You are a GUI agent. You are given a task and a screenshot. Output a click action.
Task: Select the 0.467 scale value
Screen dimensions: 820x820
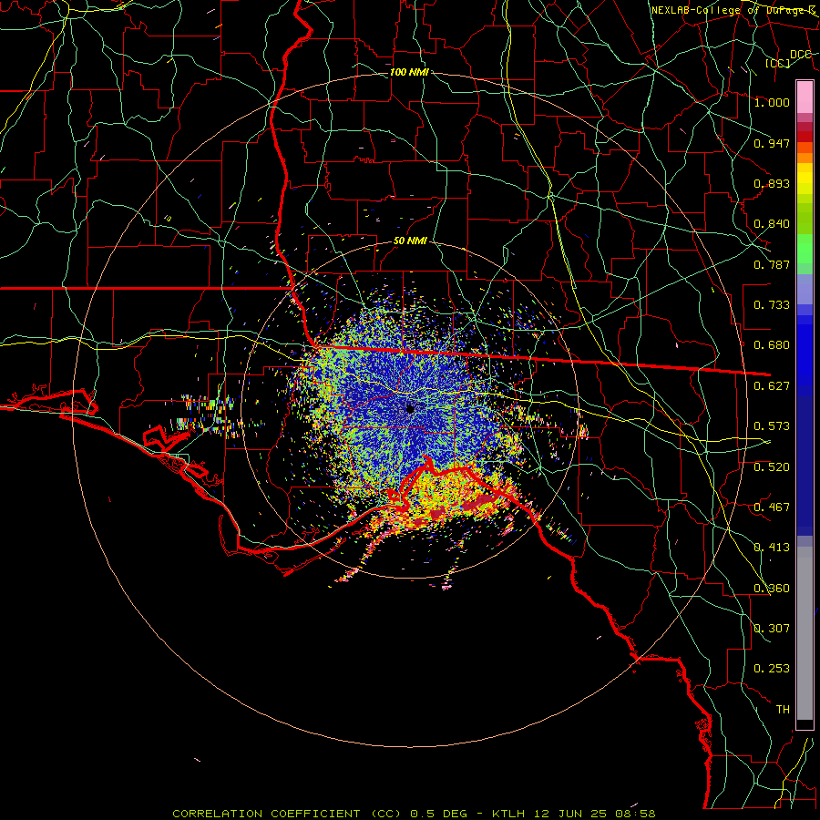[772, 507]
